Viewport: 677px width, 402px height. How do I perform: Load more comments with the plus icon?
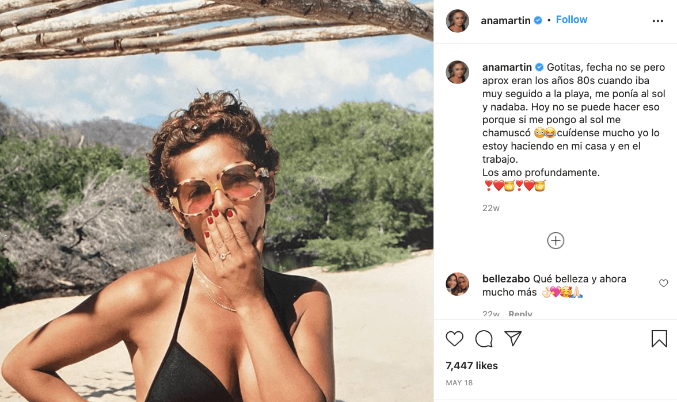pos(556,240)
